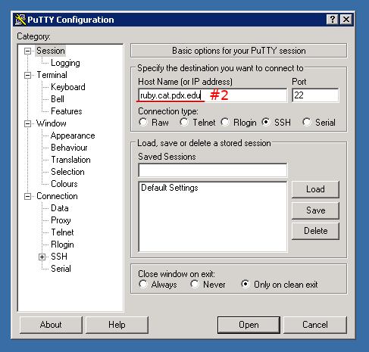Open the Logging category
369x352 pixels.
click(65, 63)
